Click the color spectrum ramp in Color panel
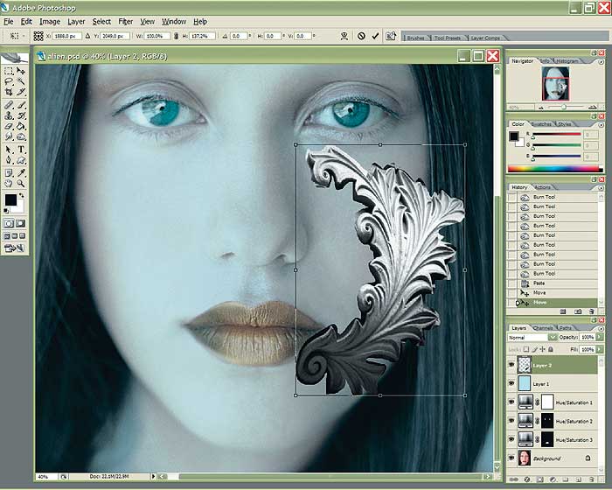The image size is (612, 490). 555,169
